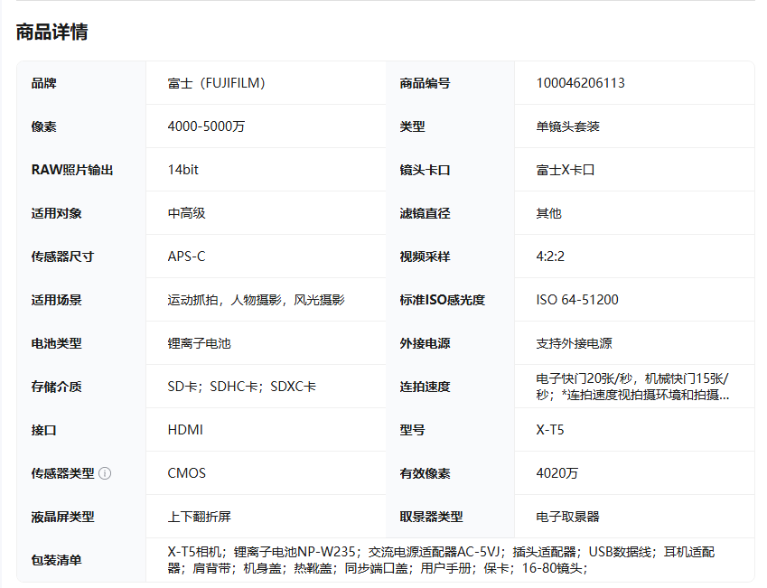Click the 商品编号 label
Screen dimensions: 767x588
[426, 83]
